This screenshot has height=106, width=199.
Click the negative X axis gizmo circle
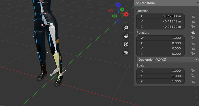110,11
